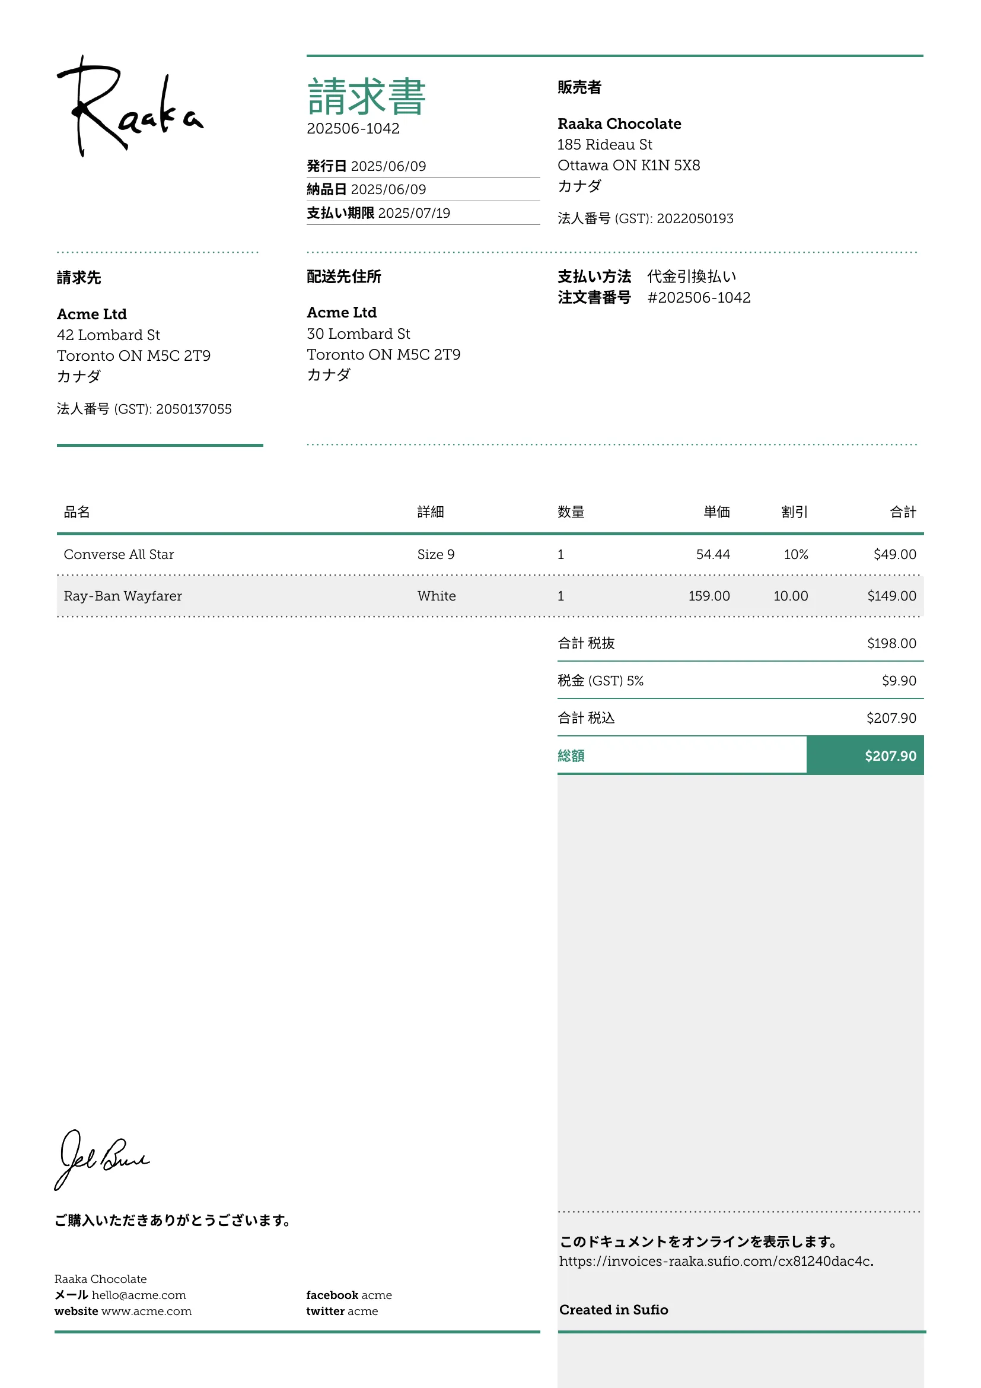Click the hello@acme.com email address
This screenshot has height=1388, width=981.
coord(139,1295)
